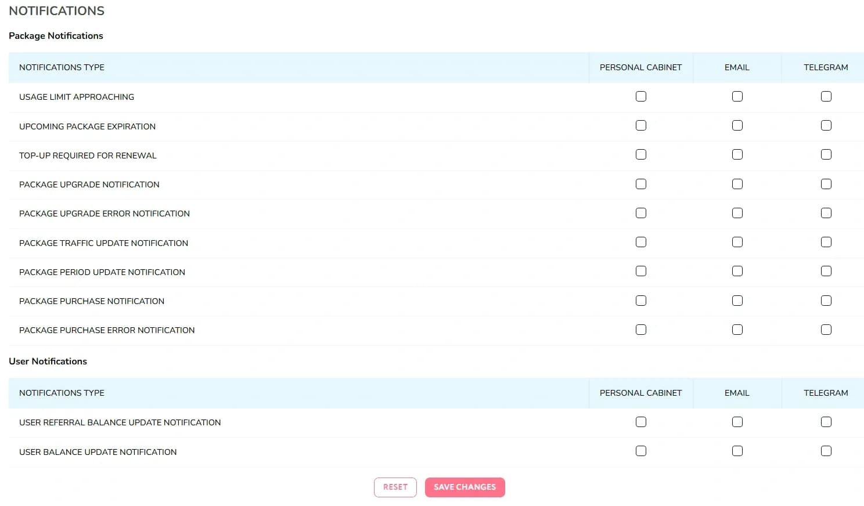Check Personal Cabinet for User Balance Update Notification
Image resolution: width=864 pixels, height=506 pixels.
pos(640,451)
